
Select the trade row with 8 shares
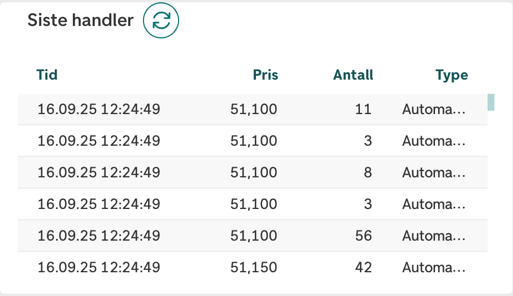point(253,172)
